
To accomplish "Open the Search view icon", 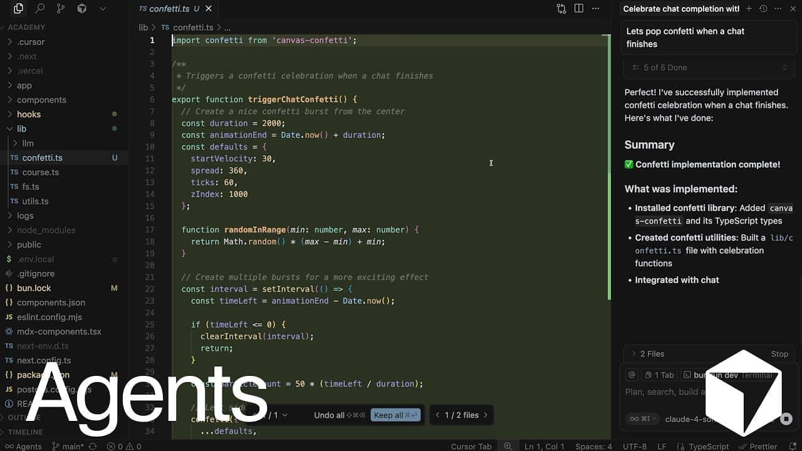I will click(40, 9).
